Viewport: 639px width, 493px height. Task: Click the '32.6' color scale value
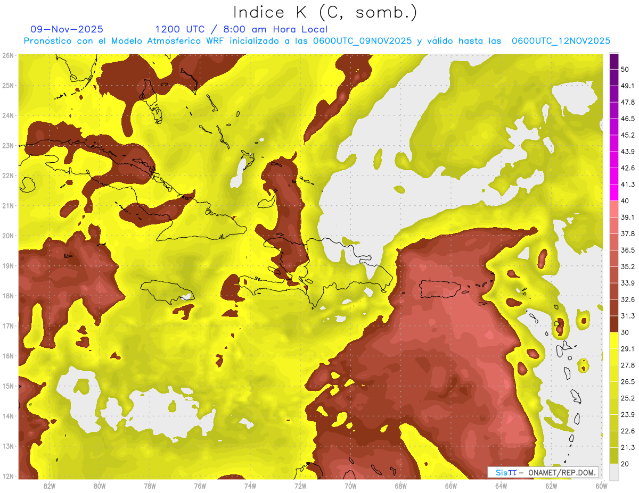(x=628, y=299)
